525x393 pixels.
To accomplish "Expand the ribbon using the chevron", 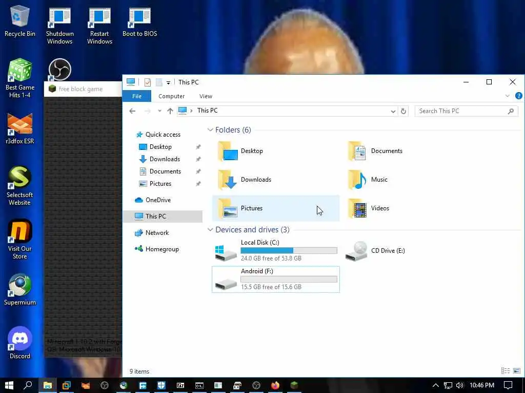I will click(x=508, y=96).
